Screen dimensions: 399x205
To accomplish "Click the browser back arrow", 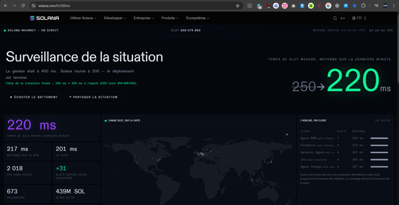I will click(5, 5).
